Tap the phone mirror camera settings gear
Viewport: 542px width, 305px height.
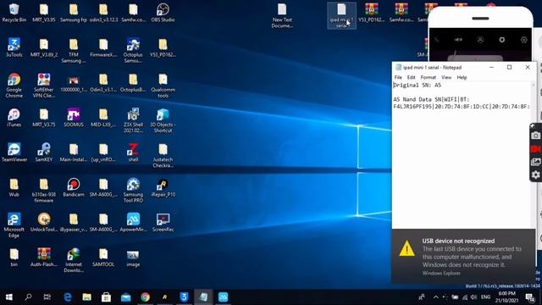click(x=524, y=40)
